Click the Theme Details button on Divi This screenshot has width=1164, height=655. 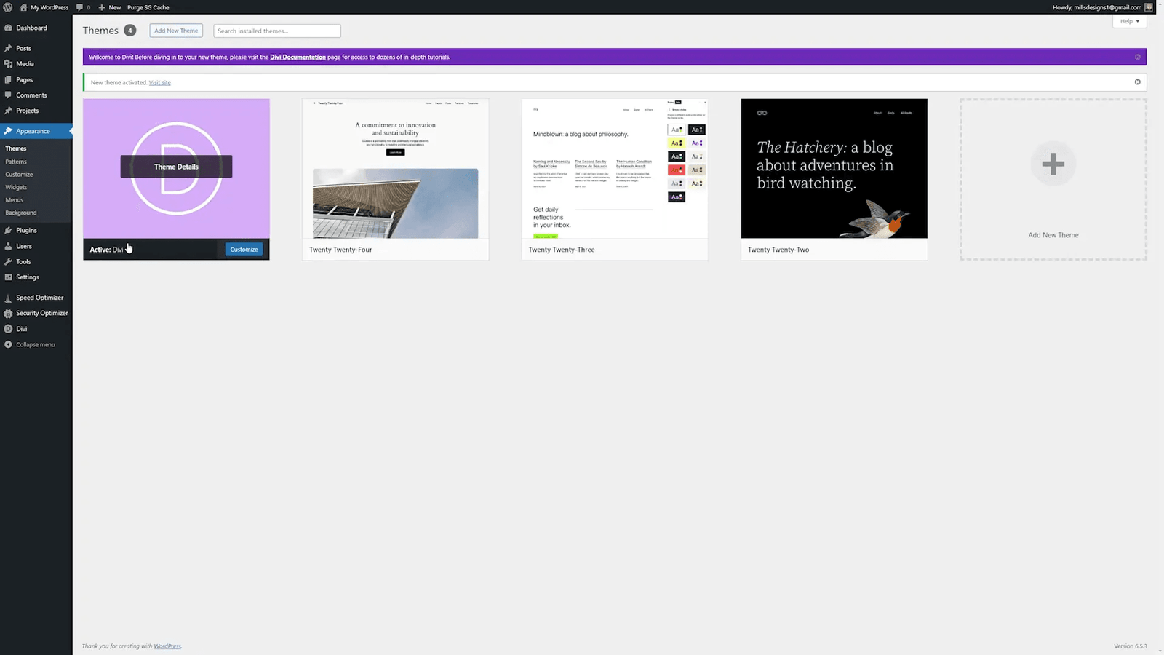pyautogui.click(x=176, y=167)
